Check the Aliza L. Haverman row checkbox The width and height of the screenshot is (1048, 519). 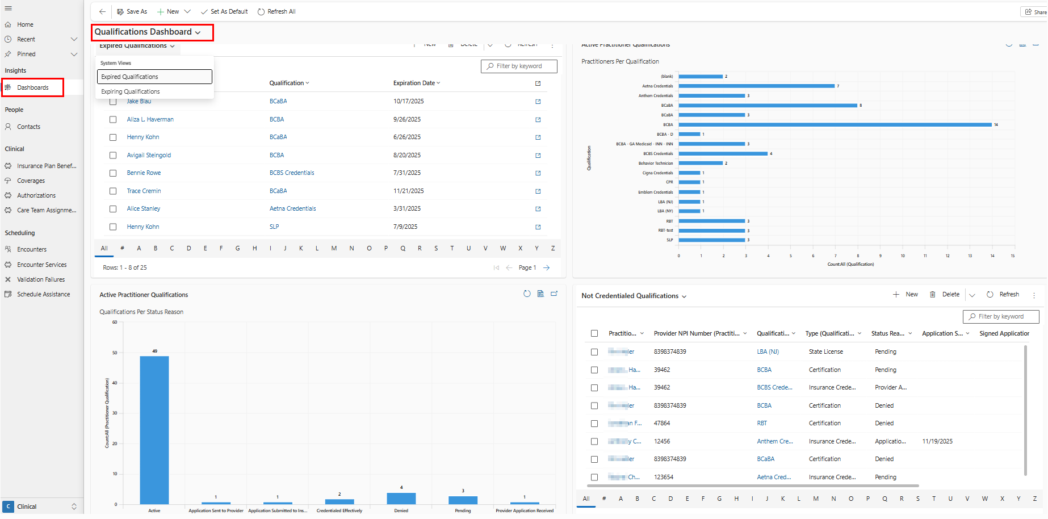tap(113, 120)
